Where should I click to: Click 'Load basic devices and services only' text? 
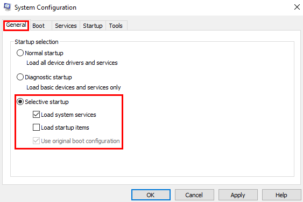point(74,87)
